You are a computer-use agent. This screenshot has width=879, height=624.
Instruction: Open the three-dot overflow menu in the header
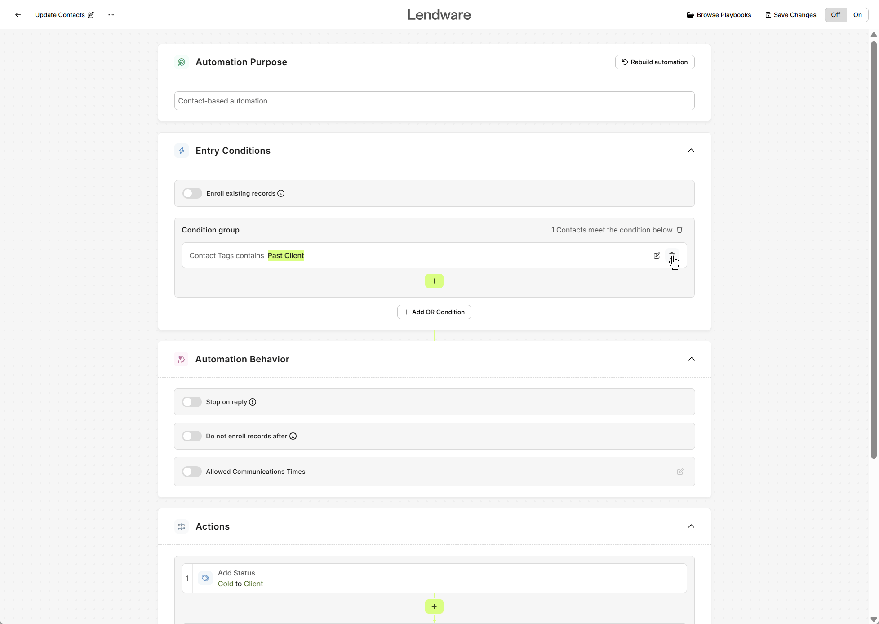coord(111,14)
